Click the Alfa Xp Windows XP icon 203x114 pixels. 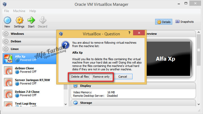(8, 59)
